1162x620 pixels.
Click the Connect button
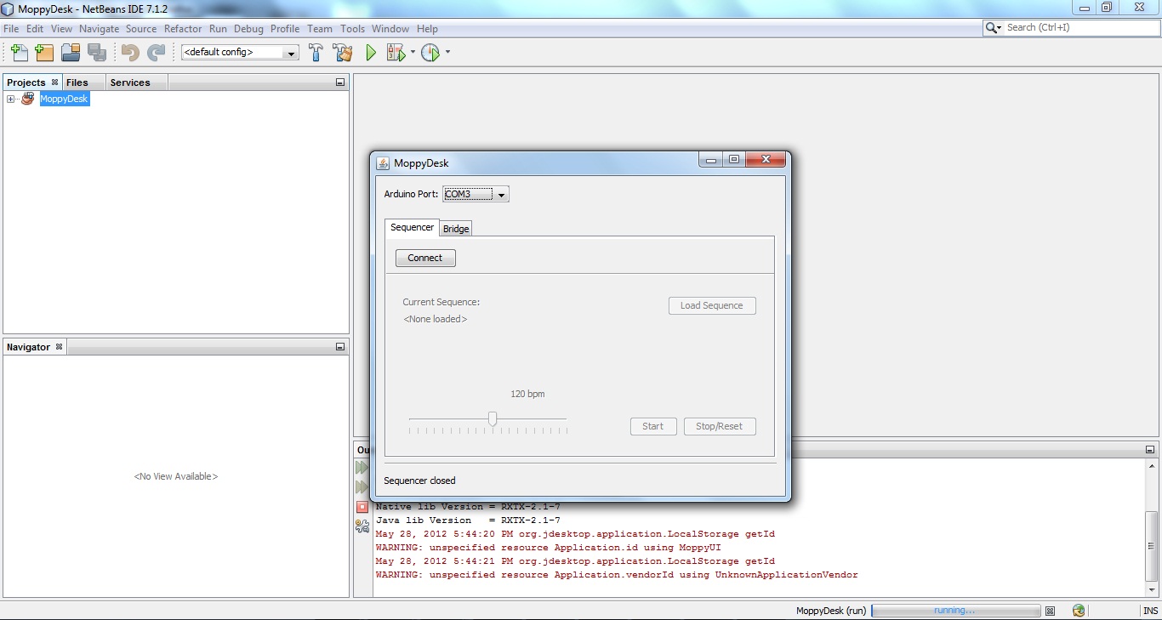coord(425,258)
